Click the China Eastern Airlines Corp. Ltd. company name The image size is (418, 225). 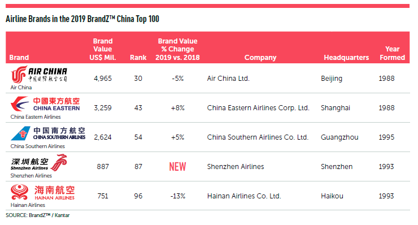[x=258, y=108]
